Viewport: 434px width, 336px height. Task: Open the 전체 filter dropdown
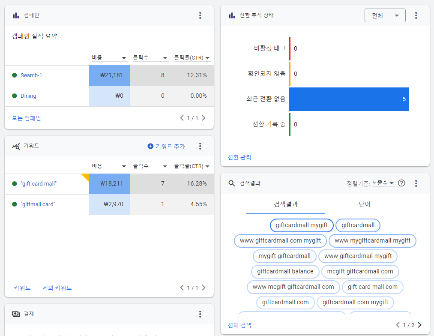[x=385, y=15]
